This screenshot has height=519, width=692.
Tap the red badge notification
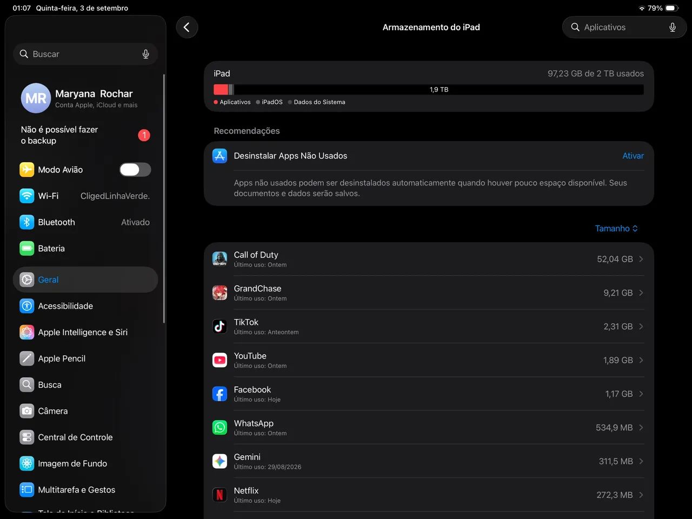tap(144, 135)
